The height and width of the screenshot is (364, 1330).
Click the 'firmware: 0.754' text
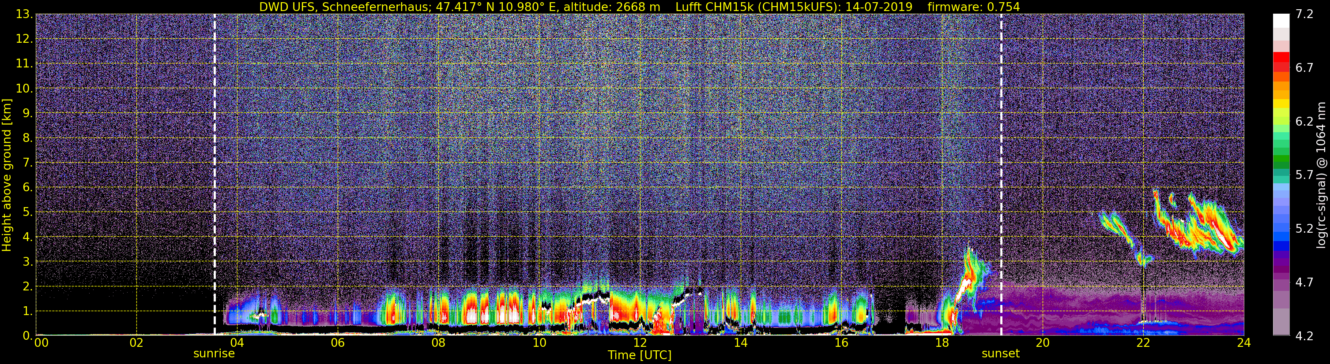point(974,7)
